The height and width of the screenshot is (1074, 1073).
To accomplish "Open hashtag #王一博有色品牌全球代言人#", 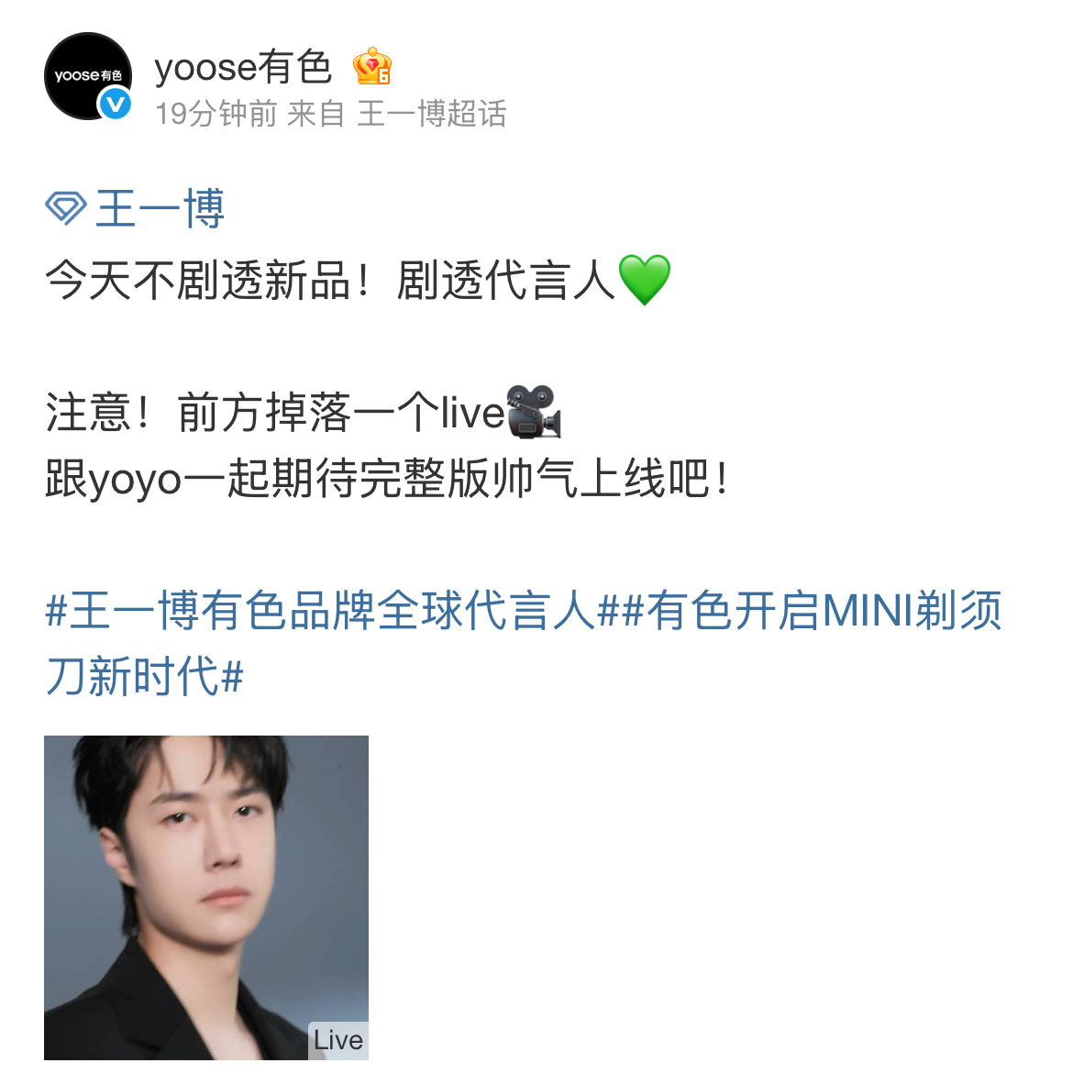I will (x=332, y=610).
